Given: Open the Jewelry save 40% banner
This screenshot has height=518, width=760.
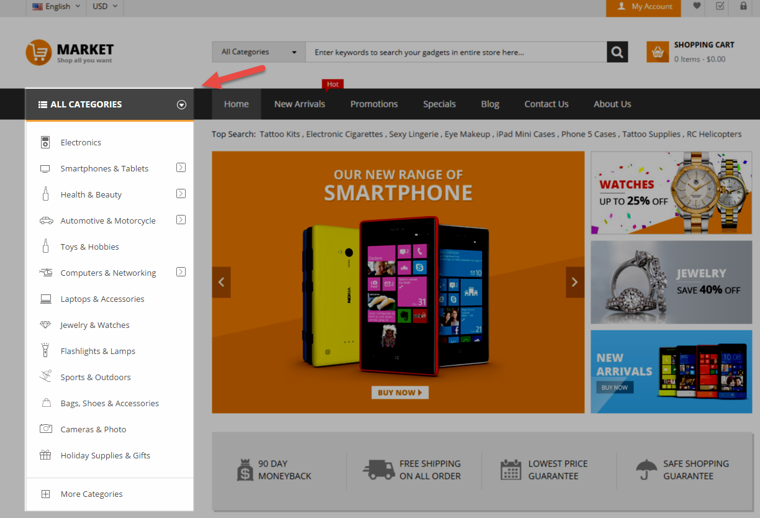Looking at the screenshot, I should (x=671, y=282).
